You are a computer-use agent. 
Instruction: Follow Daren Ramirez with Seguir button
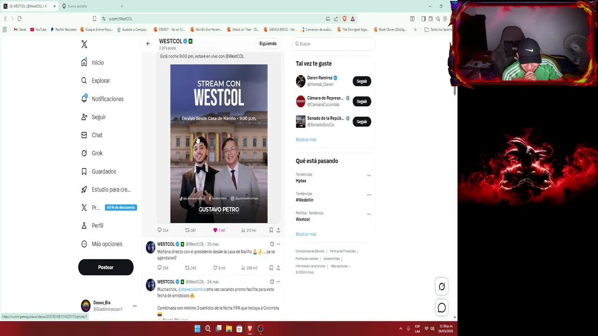[362, 81]
